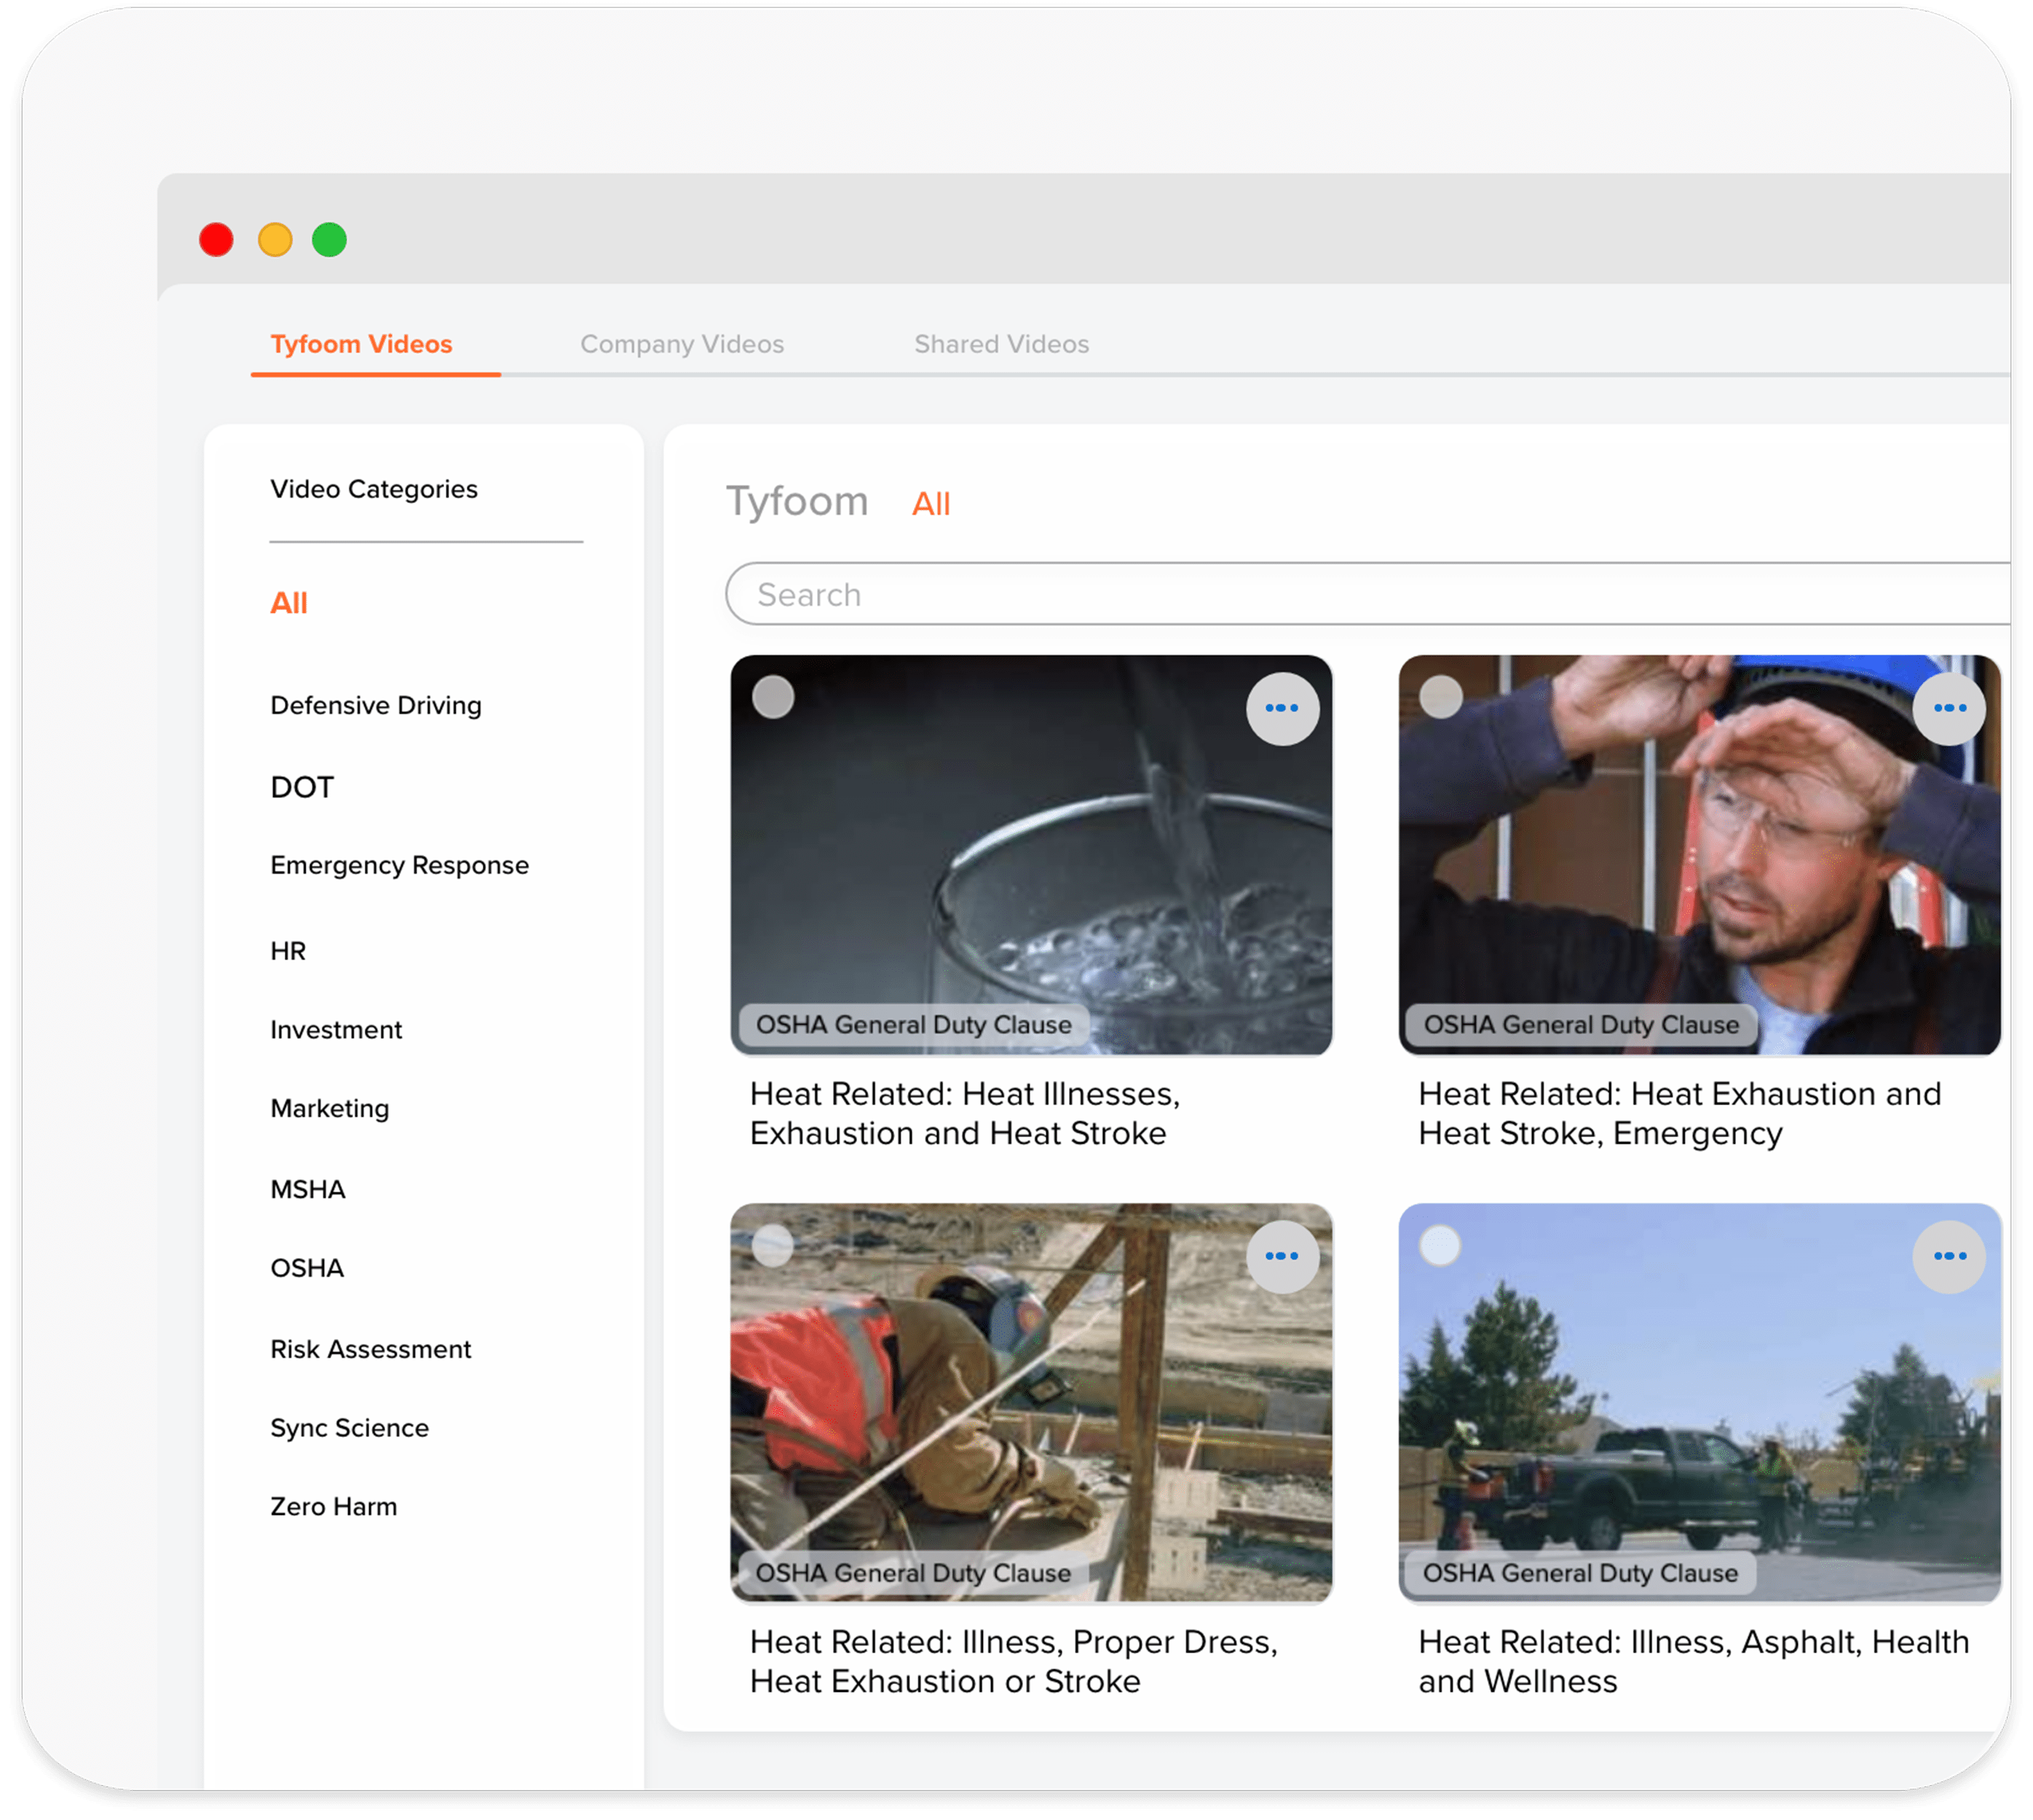Click OSHA General Duty Clause tag on truck video
The width and height of the screenshot is (2033, 1820).
pyautogui.click(x=1581, y=1573)
